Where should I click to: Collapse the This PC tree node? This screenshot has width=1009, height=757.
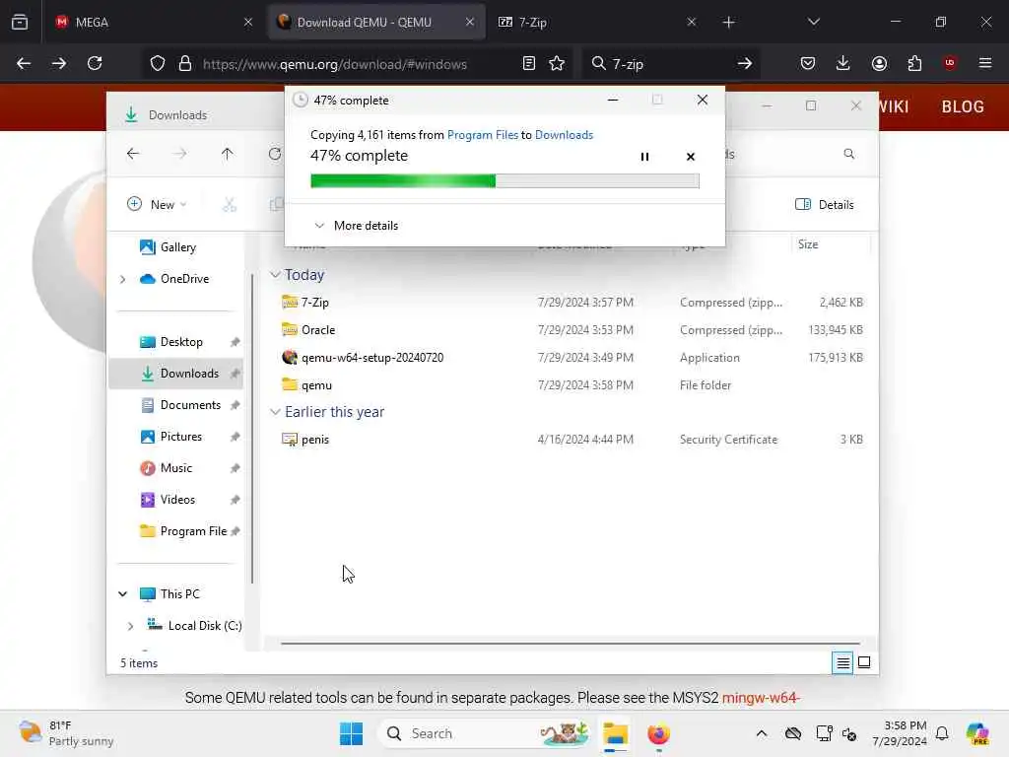(123, 593)
